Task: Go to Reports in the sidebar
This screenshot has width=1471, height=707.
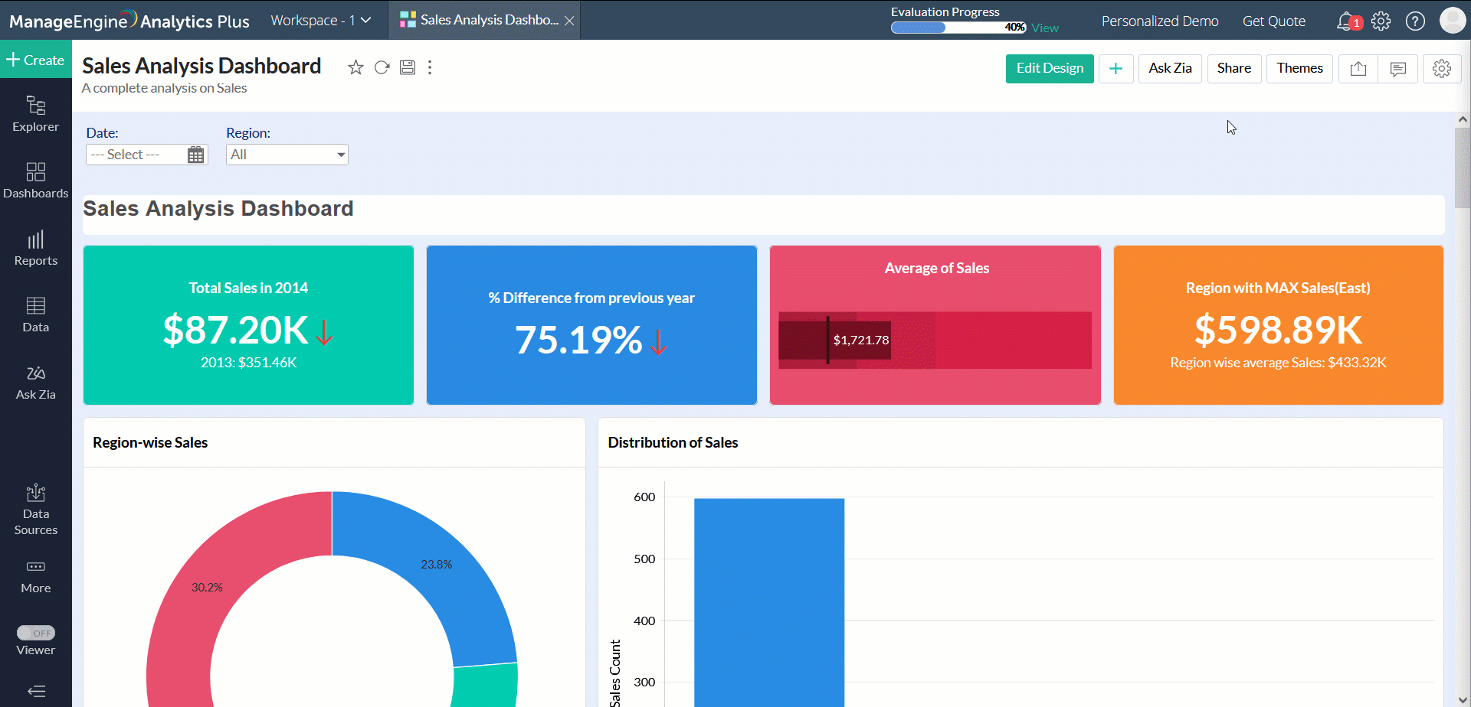Action: 36,249
